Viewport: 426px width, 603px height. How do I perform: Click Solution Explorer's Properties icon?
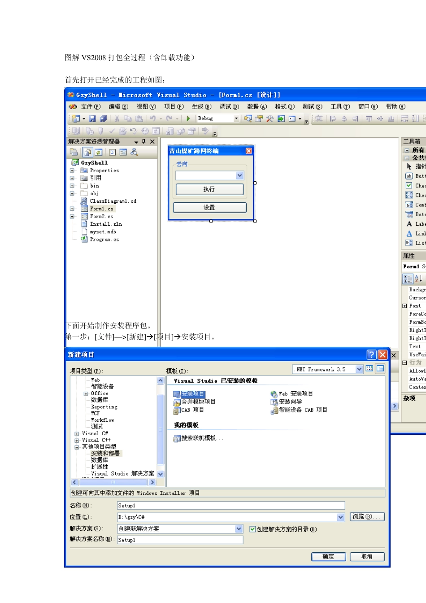[74, 152]
